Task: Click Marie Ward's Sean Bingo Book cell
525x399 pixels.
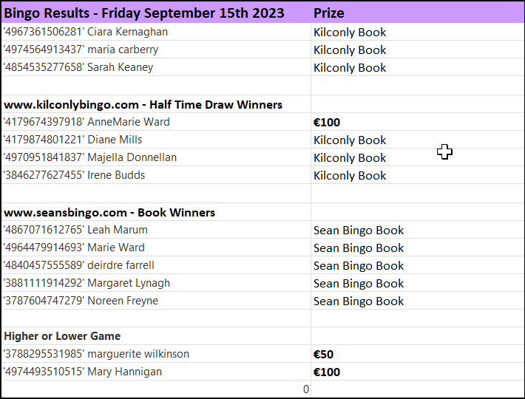Action: [x=418, y=248]
